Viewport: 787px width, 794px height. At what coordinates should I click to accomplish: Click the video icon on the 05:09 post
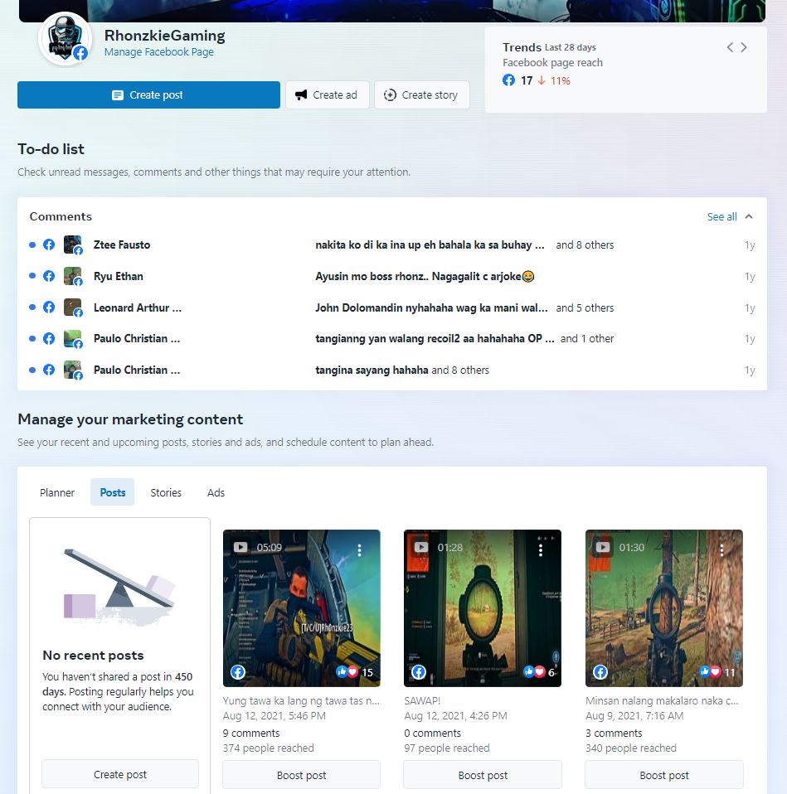240,547
